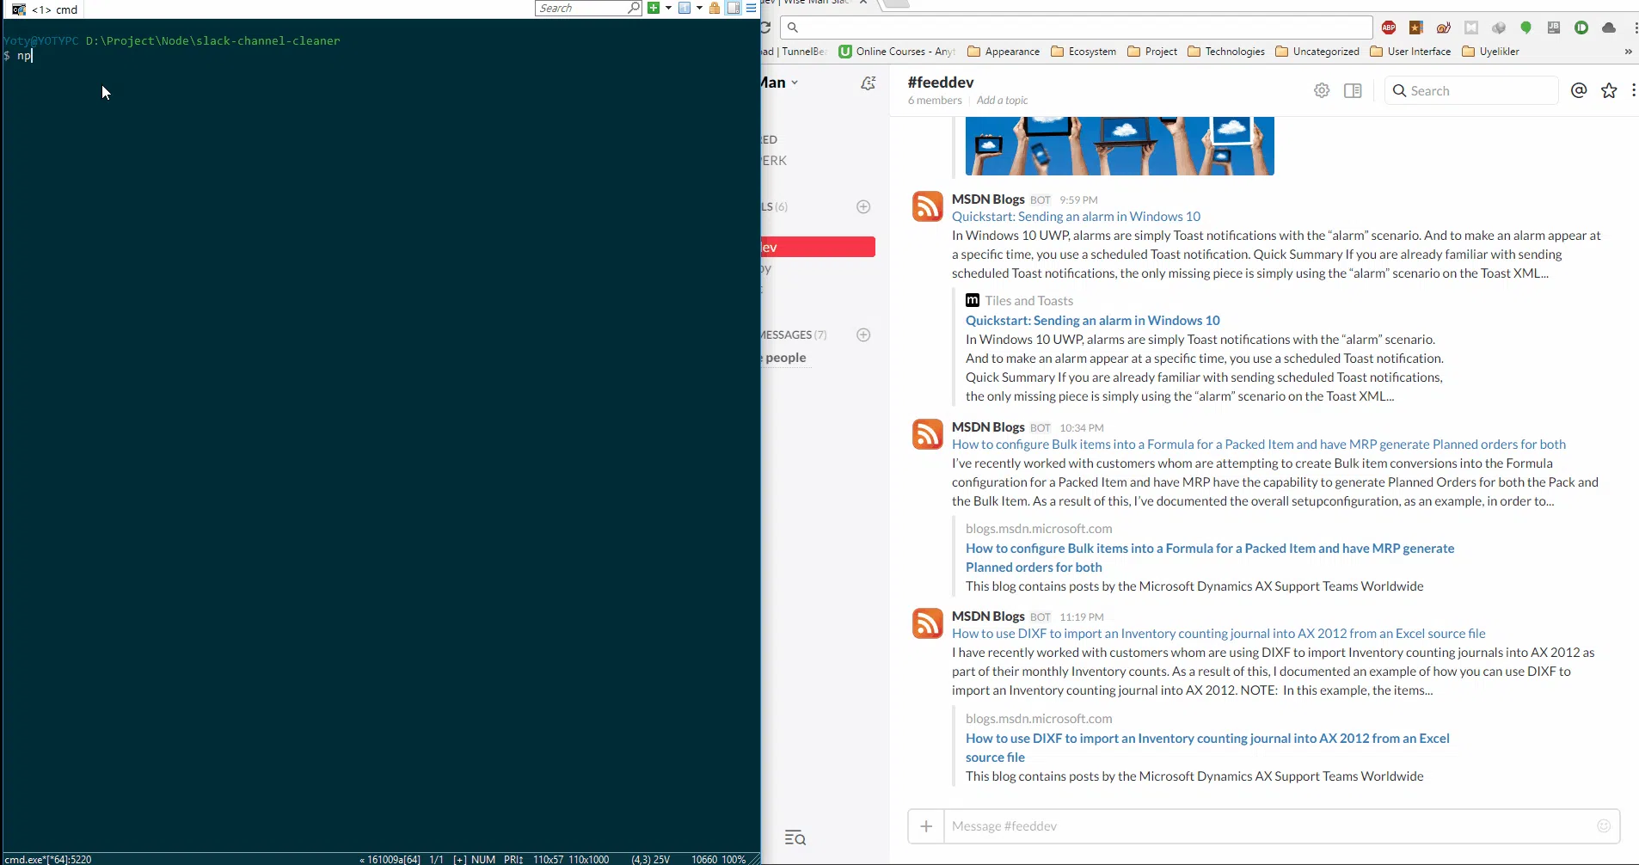
Task: Open the Uncategorized bookmarks folder
Action: pyautogui.click(x=1317, y=52)
